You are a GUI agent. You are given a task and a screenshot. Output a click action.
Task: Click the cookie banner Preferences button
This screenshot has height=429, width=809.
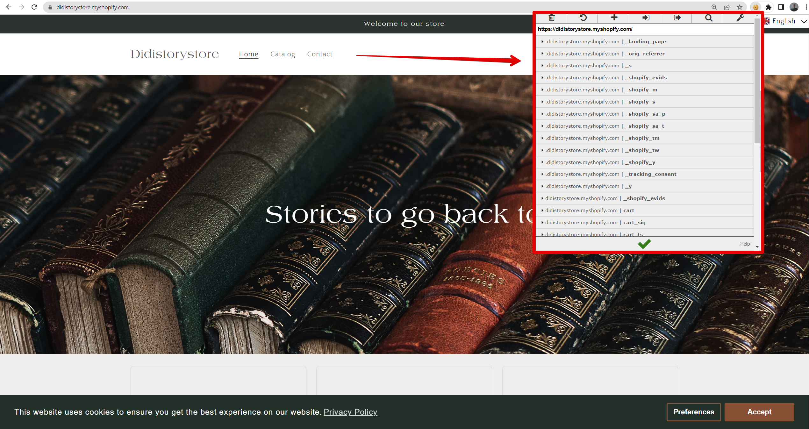click(693, 412)
